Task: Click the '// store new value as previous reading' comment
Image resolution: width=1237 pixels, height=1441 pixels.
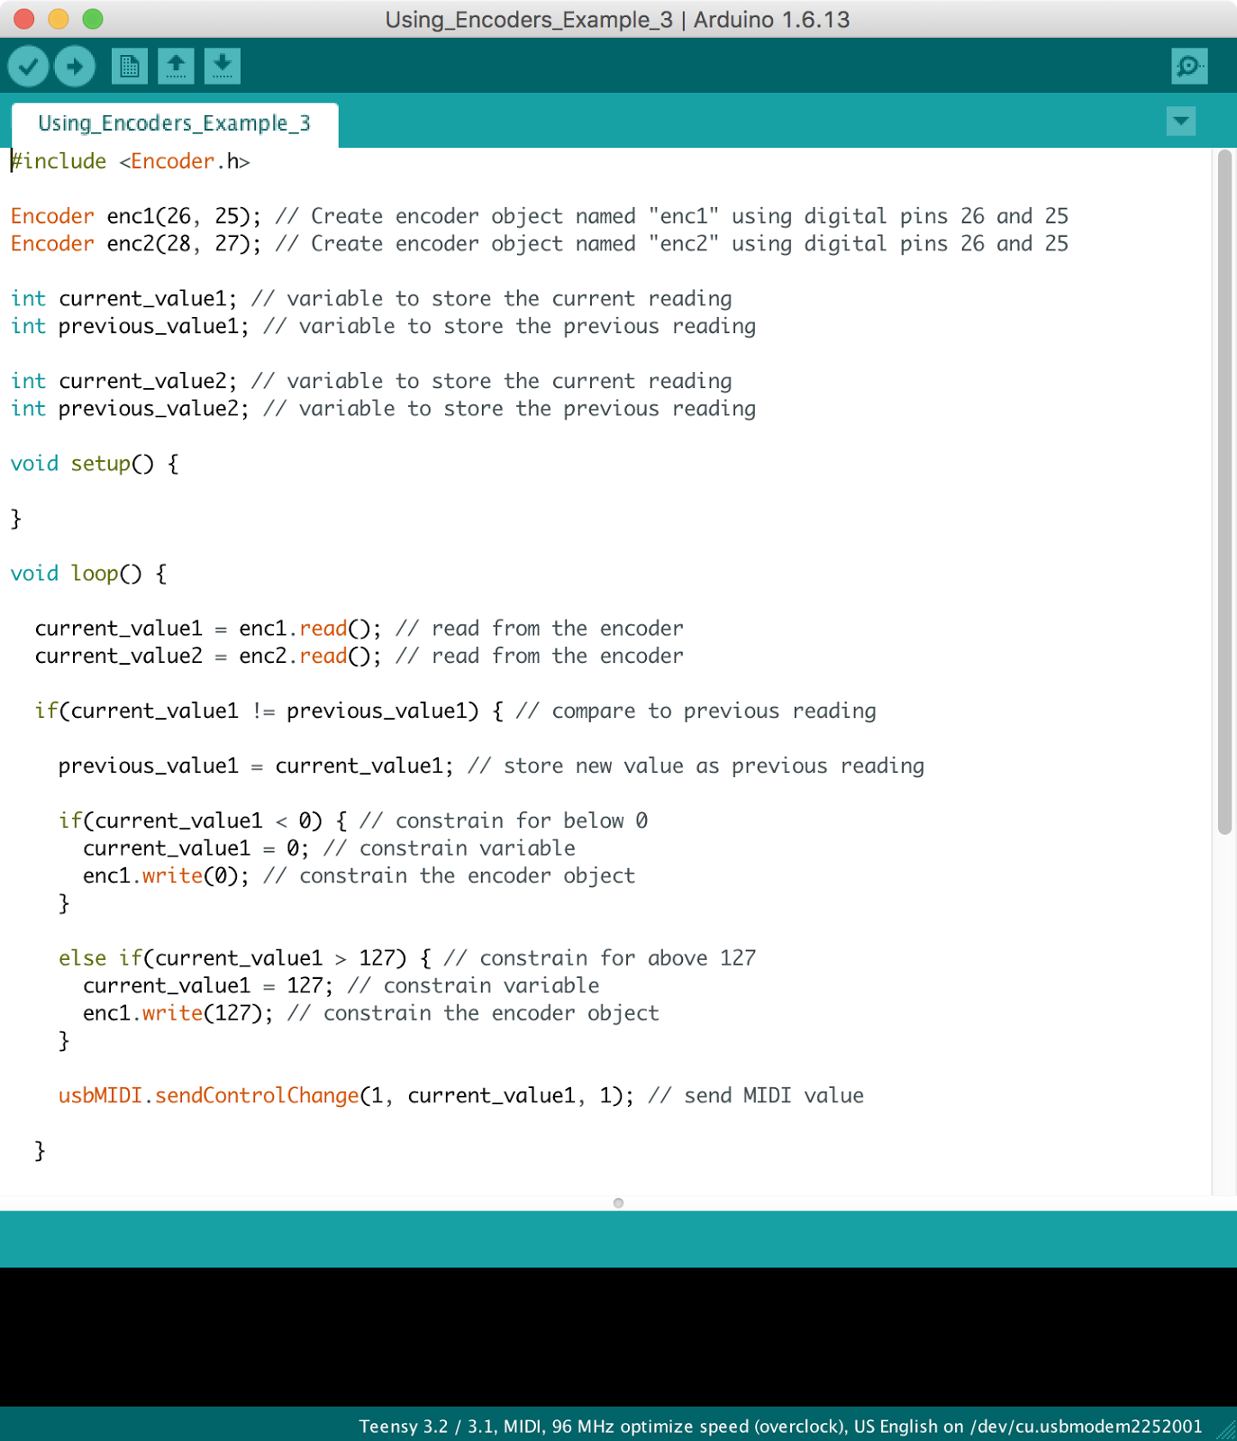Action: tap(696, 766)
